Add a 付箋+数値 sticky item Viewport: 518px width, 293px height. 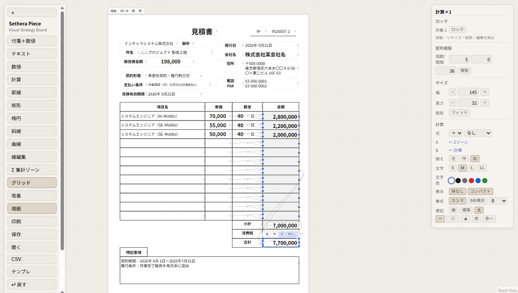point(32,41)
